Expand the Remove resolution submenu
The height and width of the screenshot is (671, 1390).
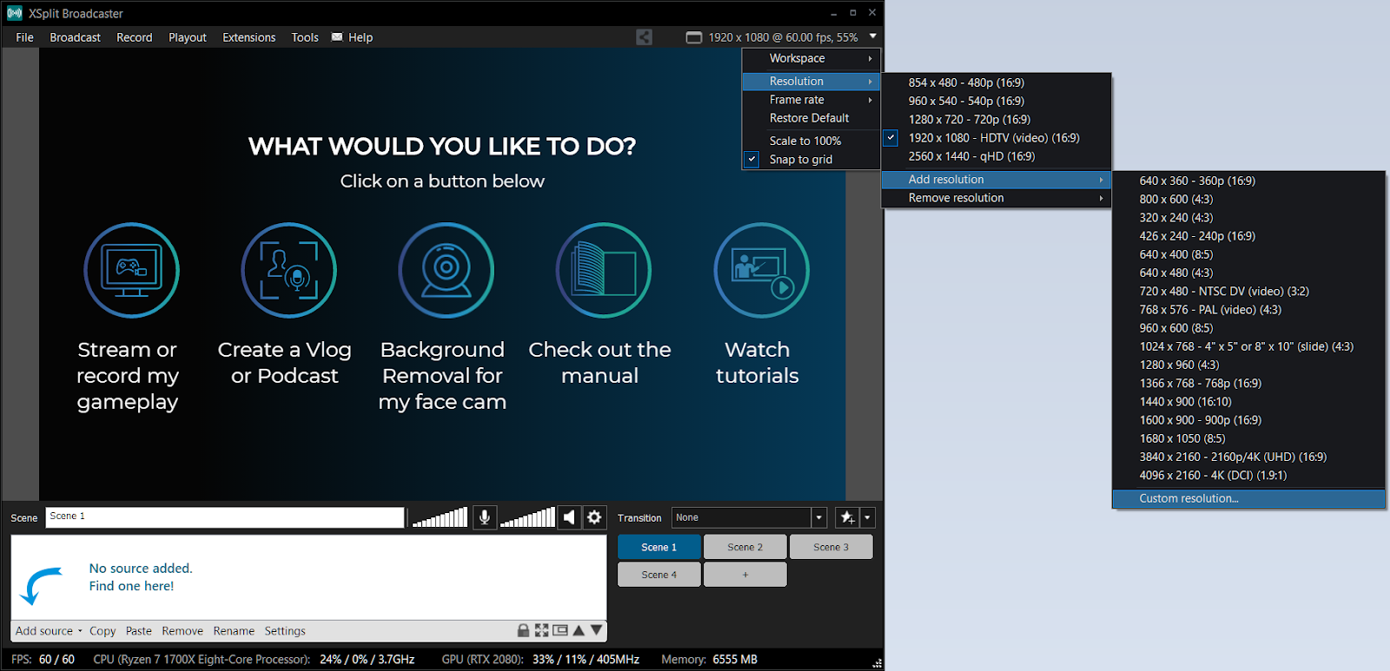click(996, 198)
